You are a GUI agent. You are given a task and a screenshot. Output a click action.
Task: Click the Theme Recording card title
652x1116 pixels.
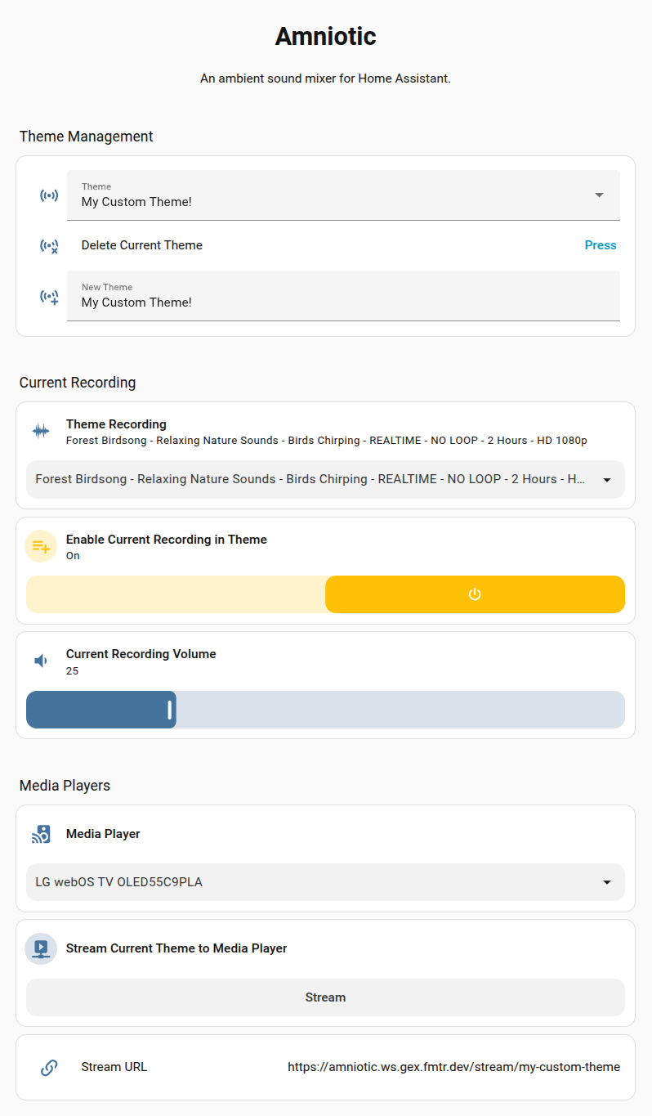point(116,424)
